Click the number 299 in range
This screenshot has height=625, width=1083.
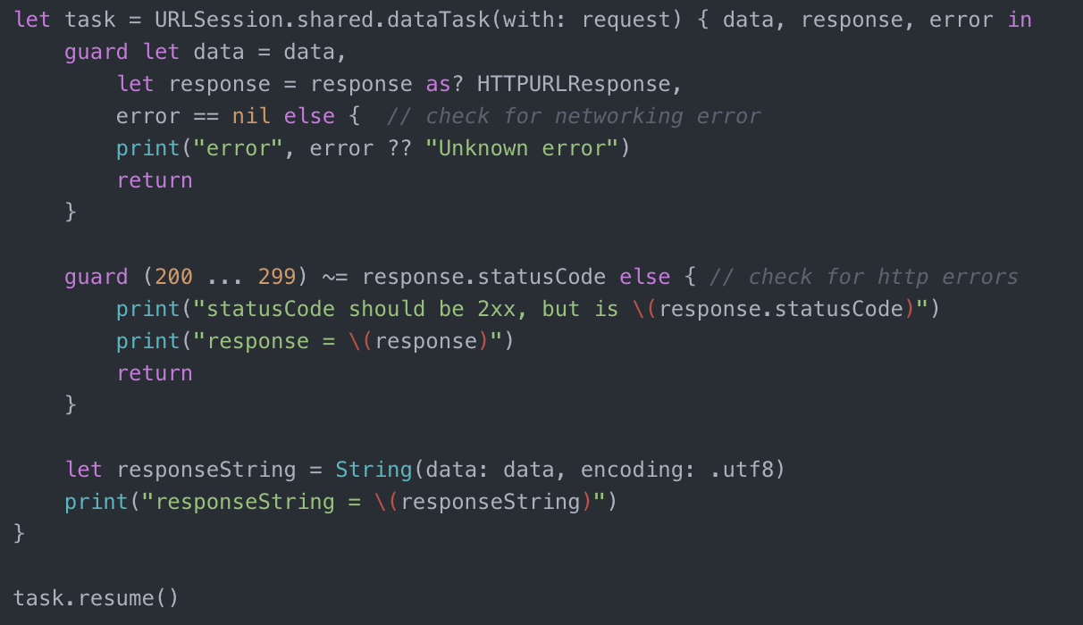(277, 277)
